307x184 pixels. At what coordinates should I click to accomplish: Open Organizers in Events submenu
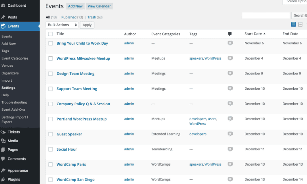(10, 73)
